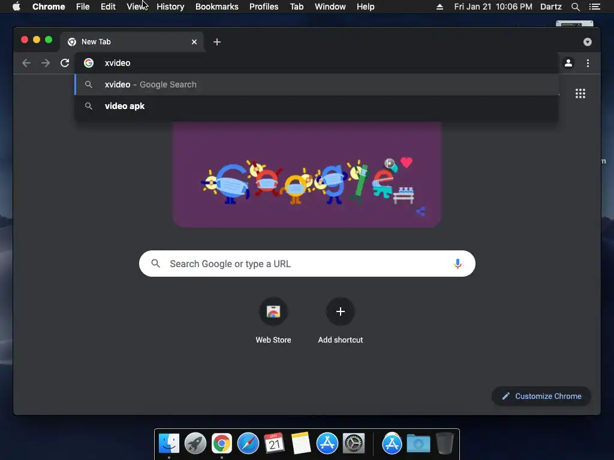Image resolution: width=614 pixels, height=460 pixels.
Task: Open the Edit menu
Action: (108, 7)
